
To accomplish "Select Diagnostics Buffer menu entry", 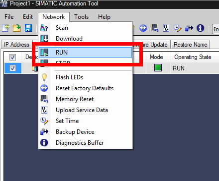I will [x=86, y=143].
